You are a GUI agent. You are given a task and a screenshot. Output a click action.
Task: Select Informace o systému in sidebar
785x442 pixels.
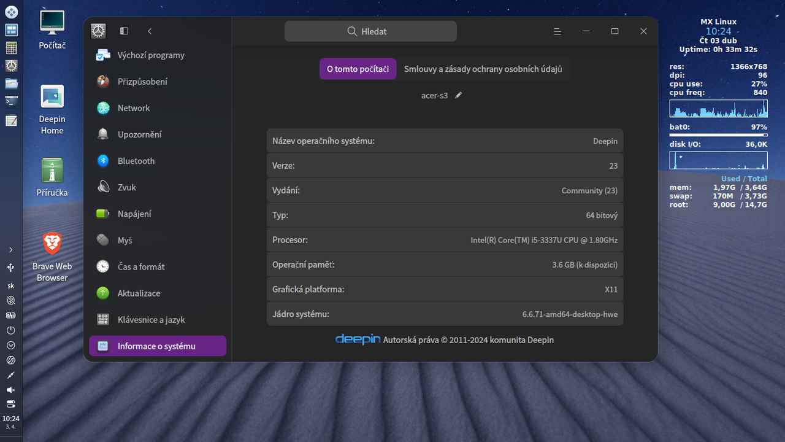click(158, 346)
